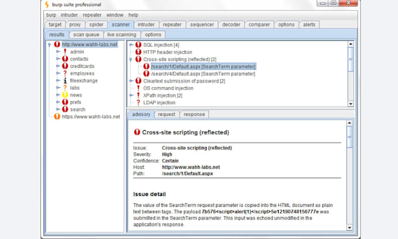Image resolution: width=398 pixels, height=239 pixels.
Task: Click the red exclamation icon next to admin
Action: click(65, 52)
